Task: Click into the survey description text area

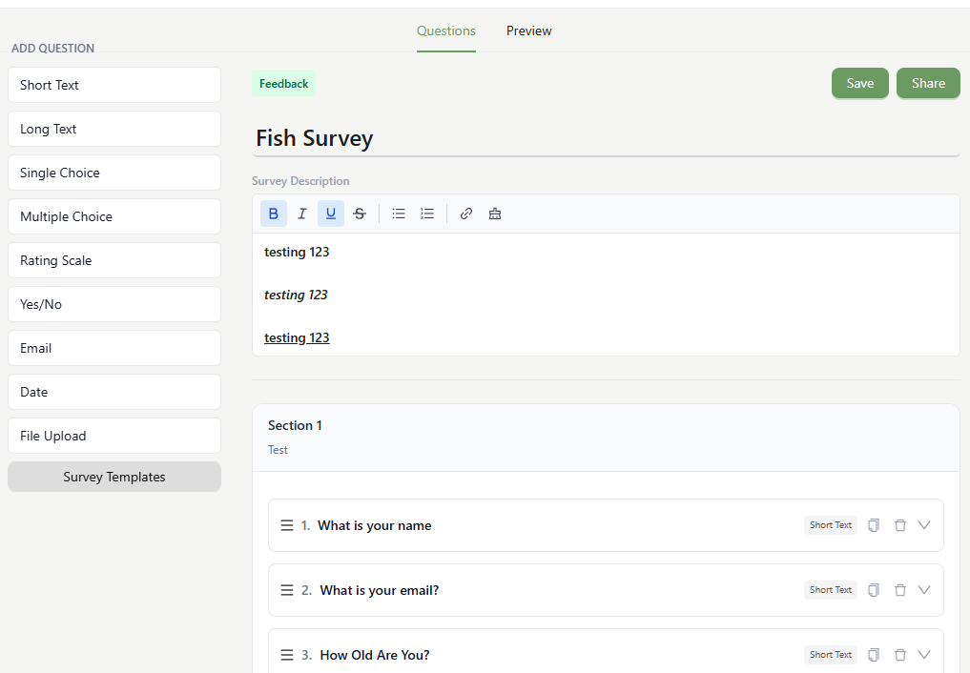Action: [607, 295]
